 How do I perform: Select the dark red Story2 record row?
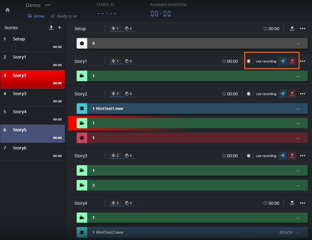192,138
